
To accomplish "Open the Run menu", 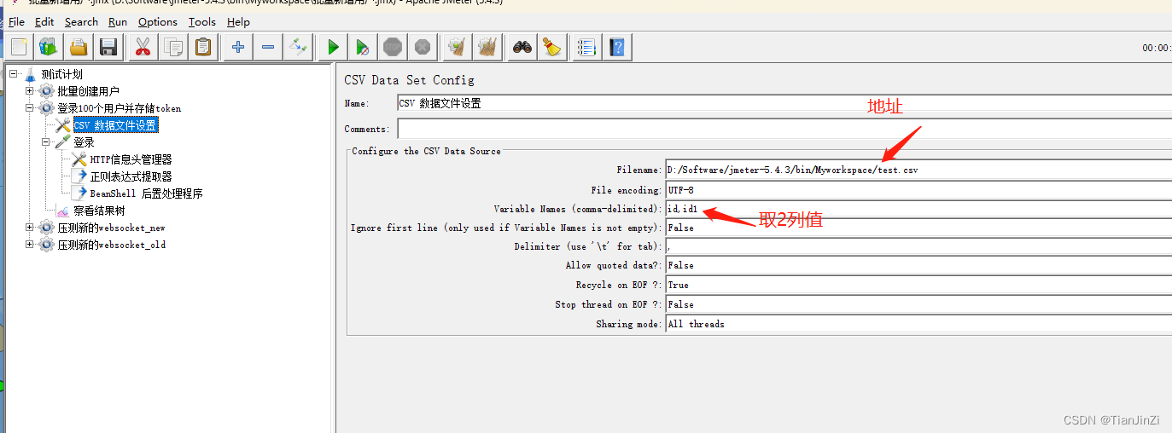I will click(x=118, y=22).
